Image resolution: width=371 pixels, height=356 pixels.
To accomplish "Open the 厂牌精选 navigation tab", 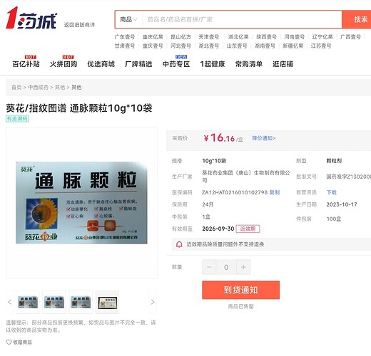I will (138, 64).
